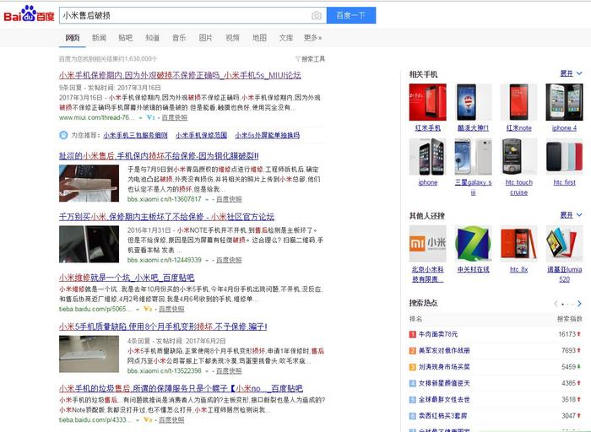Open the 小米手机的垃圾售后 result title

tap(181, 388)
